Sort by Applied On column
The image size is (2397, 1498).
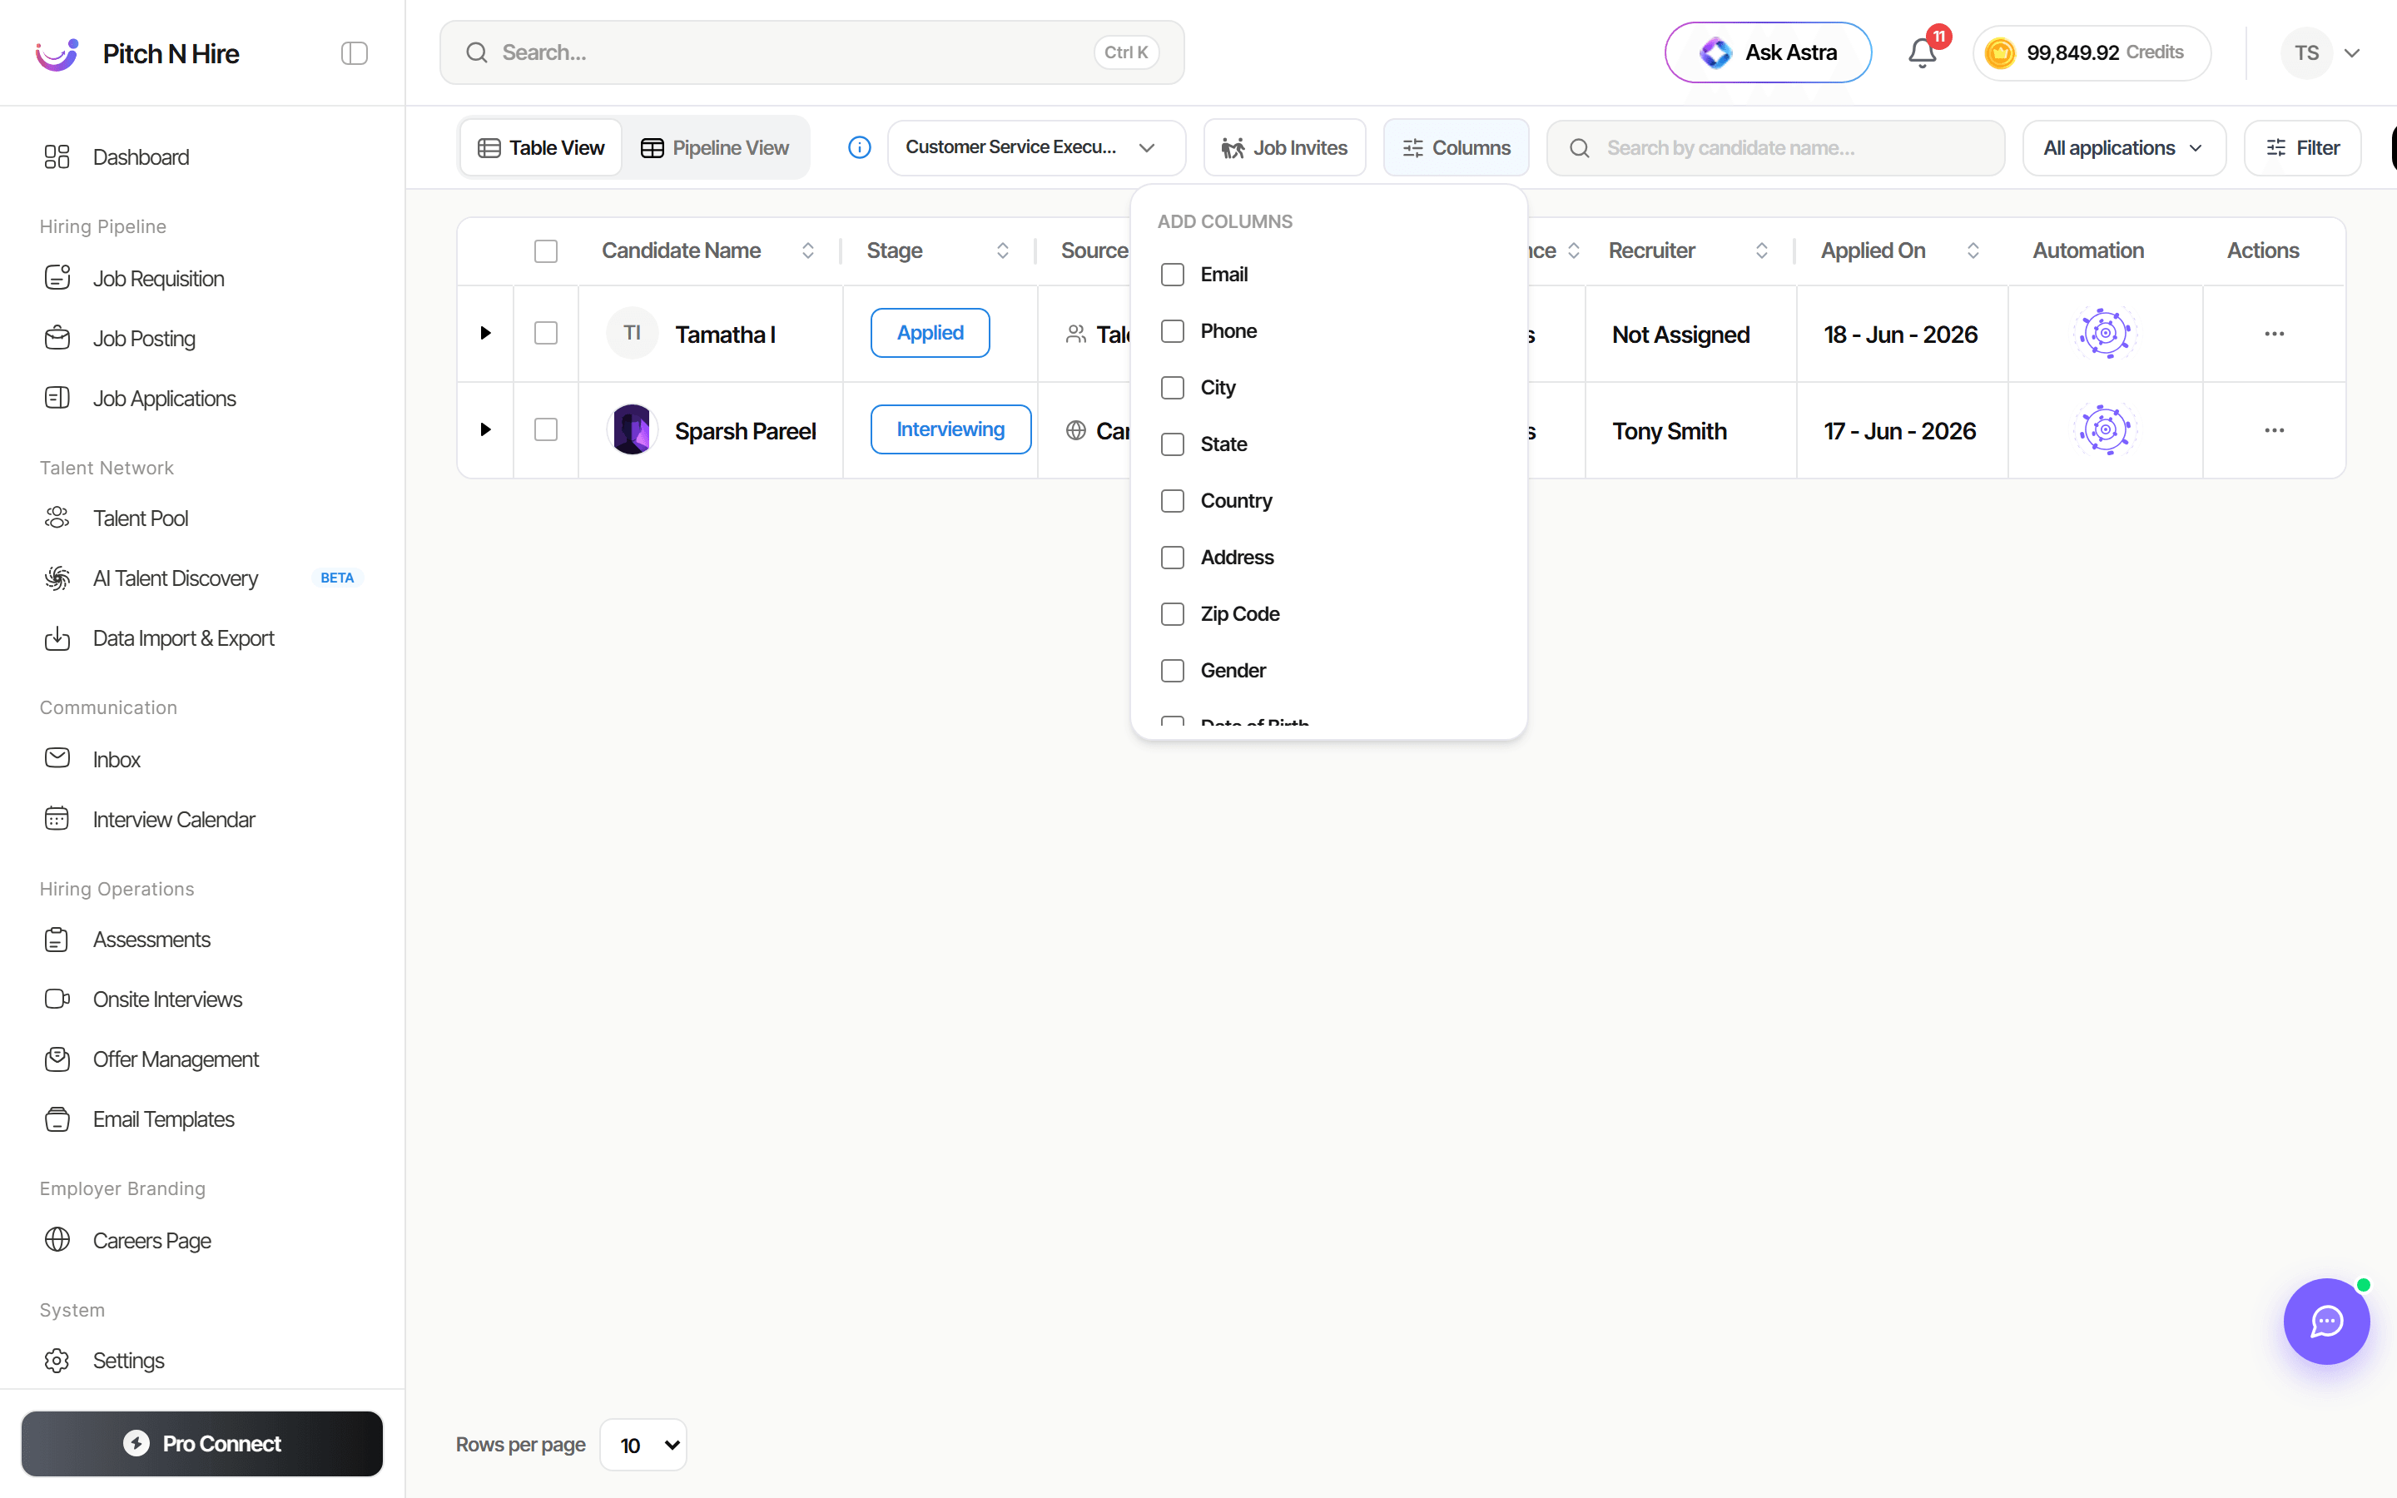click(x=1972, y=250)
